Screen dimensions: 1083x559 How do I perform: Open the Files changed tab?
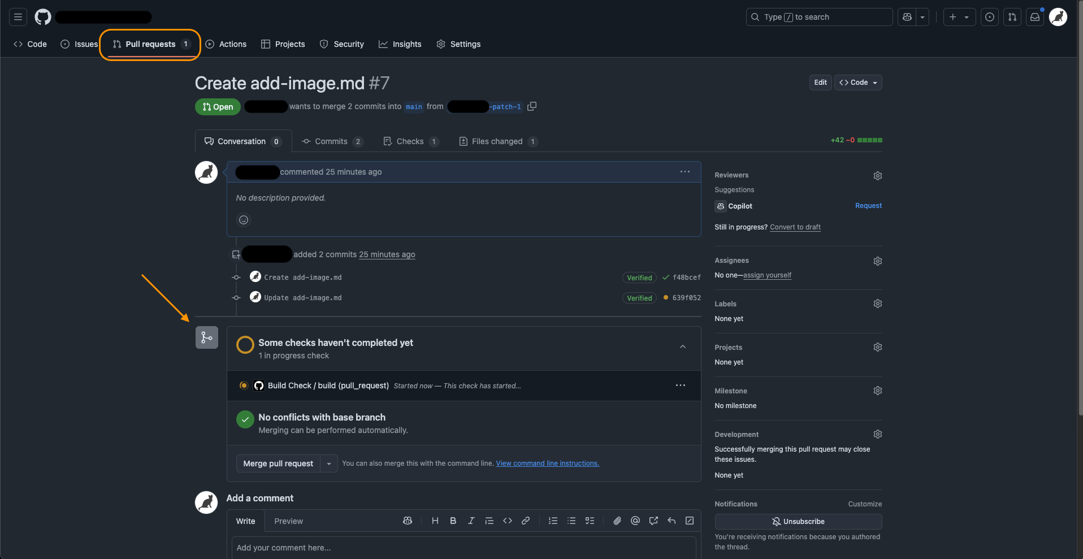(x=497, y=141)
